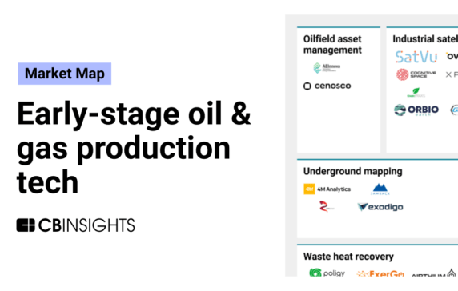Image resolution: width=458 pixels, height=291 pixels.
Task: Click the Cognitive Space logo
Action: tap(416, 74)
